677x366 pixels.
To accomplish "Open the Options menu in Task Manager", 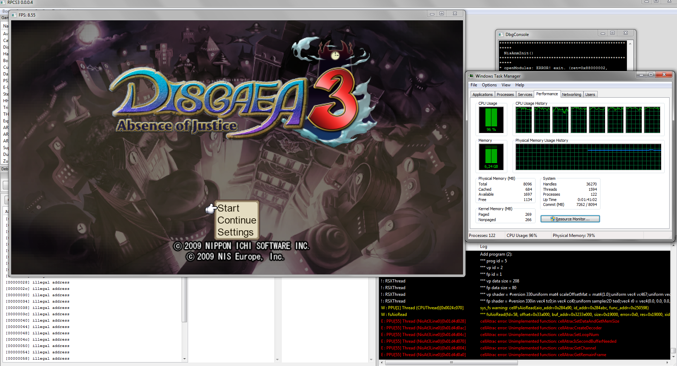I will pyautogui.click(x=489, y=85).
